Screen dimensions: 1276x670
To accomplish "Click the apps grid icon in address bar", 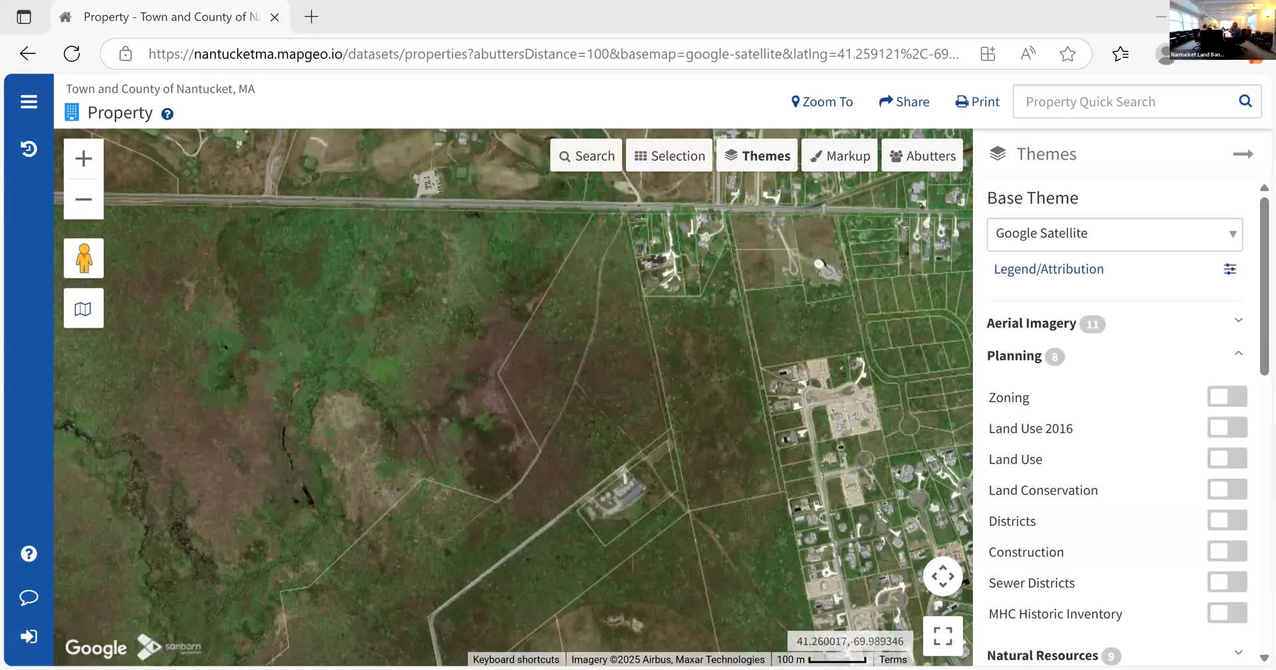I will pos(988,54).
